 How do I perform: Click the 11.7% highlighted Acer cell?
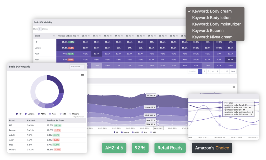pos(231,60)
